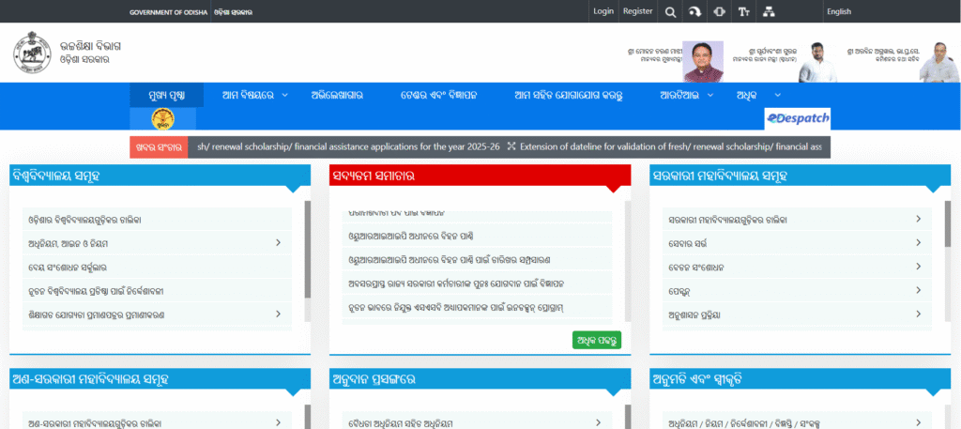961x429 pixels.
Task: Open the ଆରଟିଆଇ menu item
Action: click(x=679, y=95)
